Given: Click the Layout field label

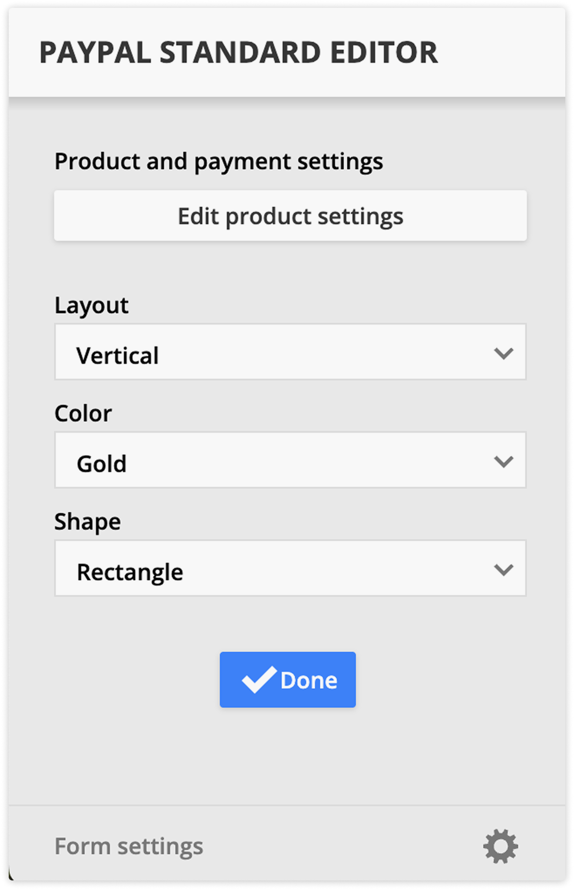Looking at the screenshot, I should [92, 305].
